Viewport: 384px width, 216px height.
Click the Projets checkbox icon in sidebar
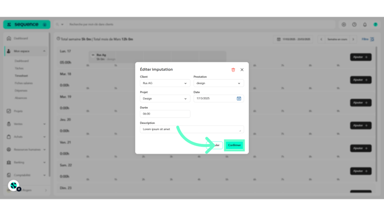coord(9,111)
